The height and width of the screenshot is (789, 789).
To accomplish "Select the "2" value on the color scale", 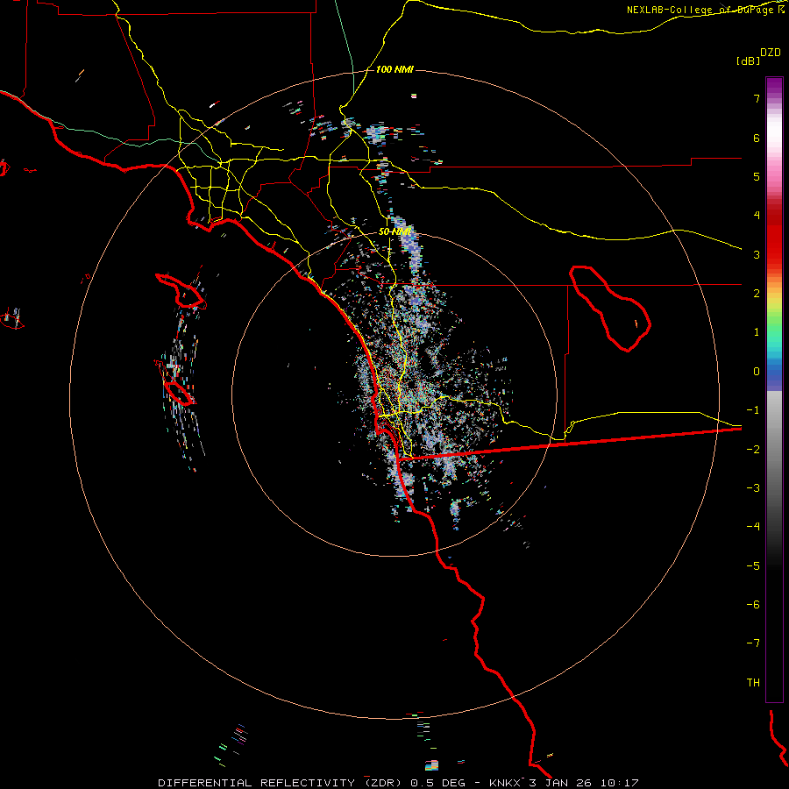I will point(757,294).
